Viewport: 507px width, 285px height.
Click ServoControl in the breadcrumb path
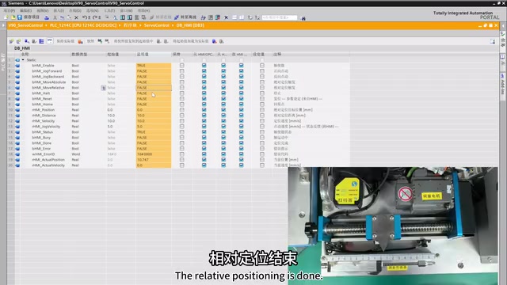click(x=157, y=25)
